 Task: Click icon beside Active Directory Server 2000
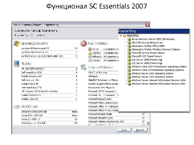tap(129, 39)
